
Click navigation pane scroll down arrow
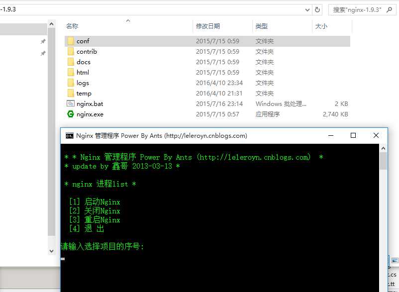point(51,251)
